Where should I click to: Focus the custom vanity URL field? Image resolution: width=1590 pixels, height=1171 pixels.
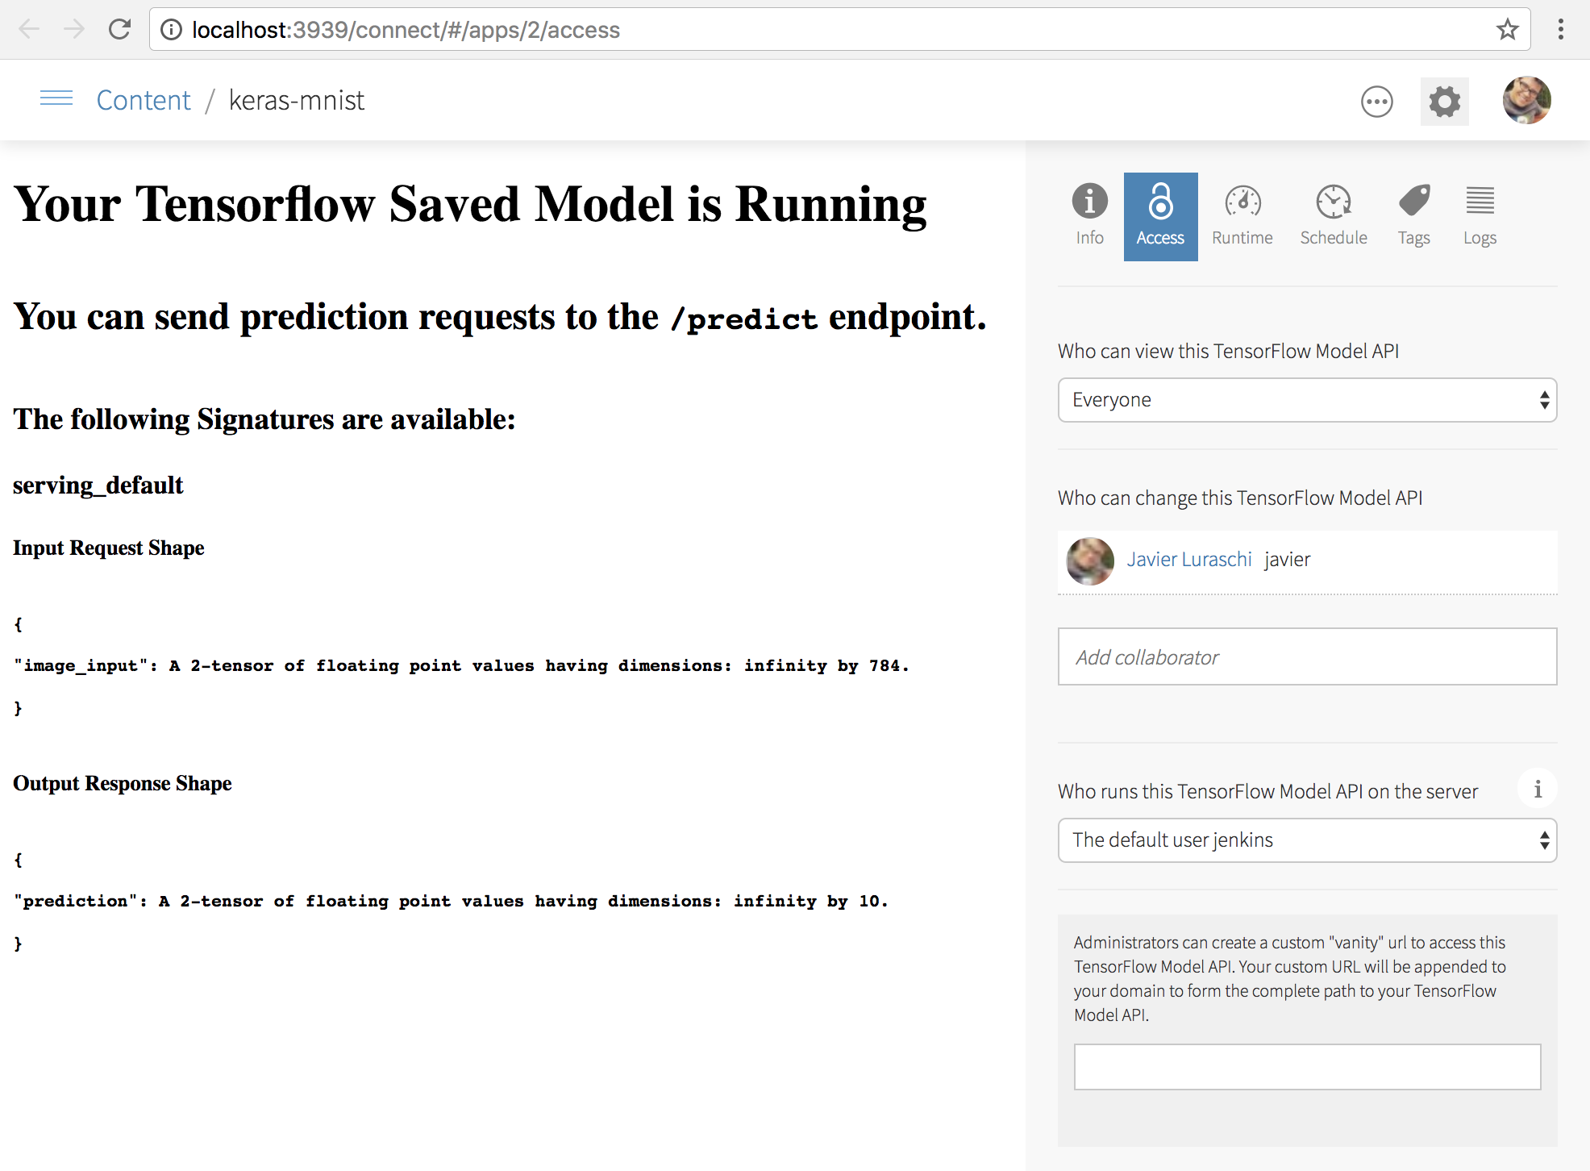click(1307, 1067)
